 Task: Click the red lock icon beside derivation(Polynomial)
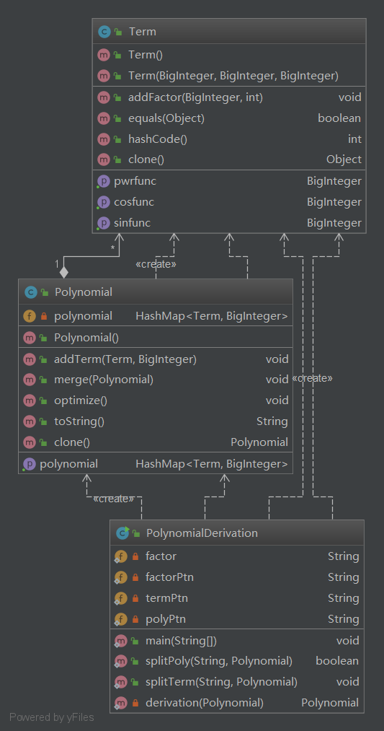pos(135,703)
